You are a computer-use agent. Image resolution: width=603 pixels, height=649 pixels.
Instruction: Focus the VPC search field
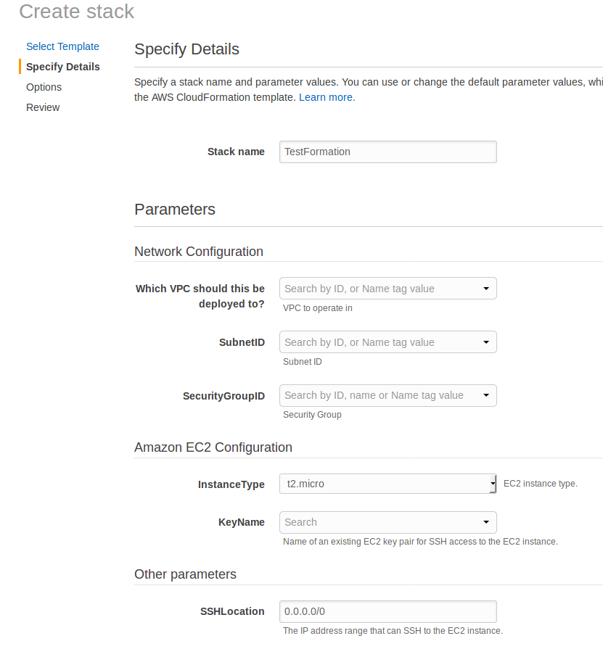[x=377, y=289]
